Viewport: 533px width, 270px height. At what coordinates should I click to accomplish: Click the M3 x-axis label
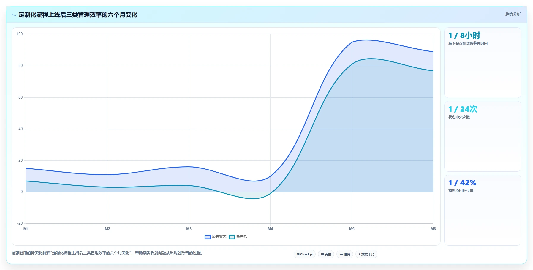pyautogui.click(x=189, y=229)
